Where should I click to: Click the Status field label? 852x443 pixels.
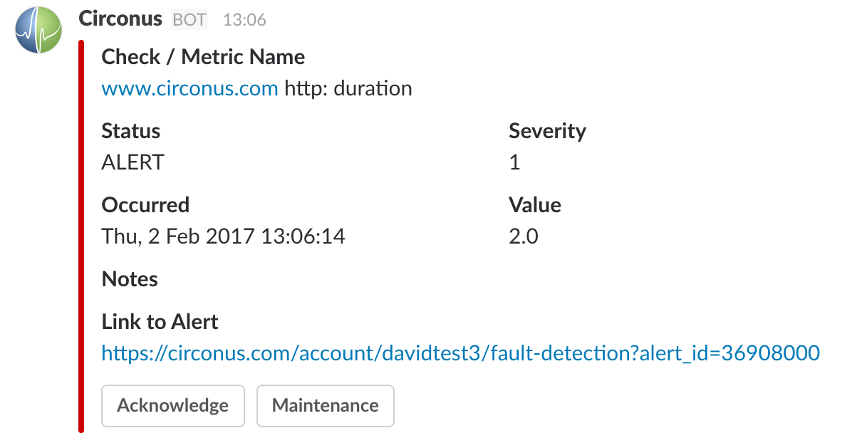point(131,131)
